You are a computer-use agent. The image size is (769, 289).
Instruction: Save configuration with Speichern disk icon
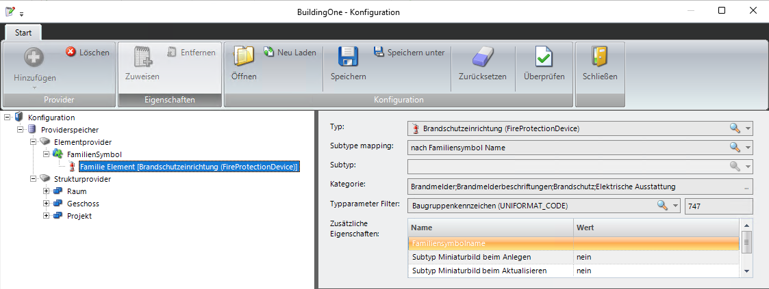tap(349, 57)
